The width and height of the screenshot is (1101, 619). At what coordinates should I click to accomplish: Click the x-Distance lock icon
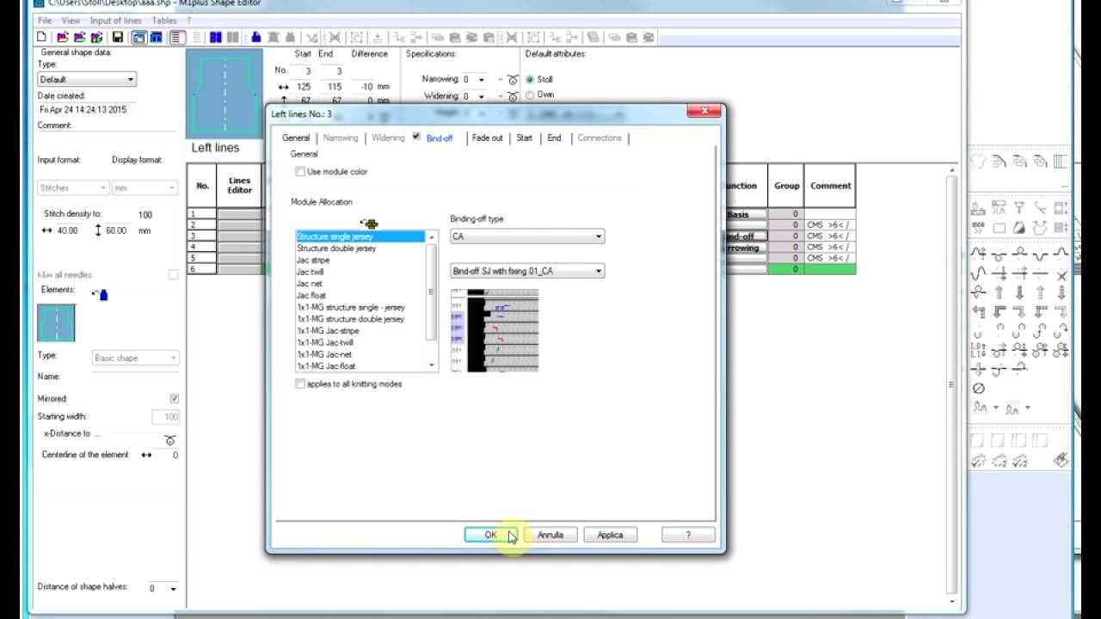click(x=169, y=440)
